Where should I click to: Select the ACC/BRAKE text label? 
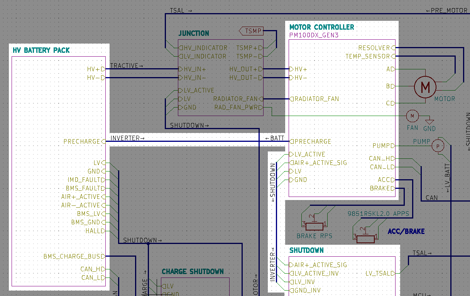(406, 232)
